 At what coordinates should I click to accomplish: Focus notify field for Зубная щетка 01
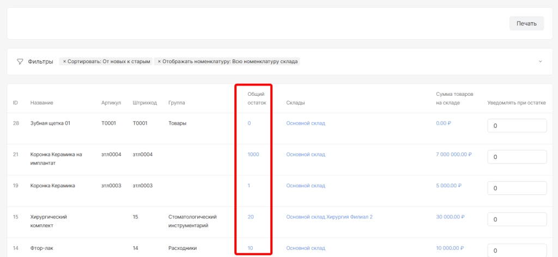(x=516, y=126)
